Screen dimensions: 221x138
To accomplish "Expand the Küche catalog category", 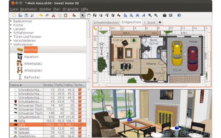I will point(11,25).
